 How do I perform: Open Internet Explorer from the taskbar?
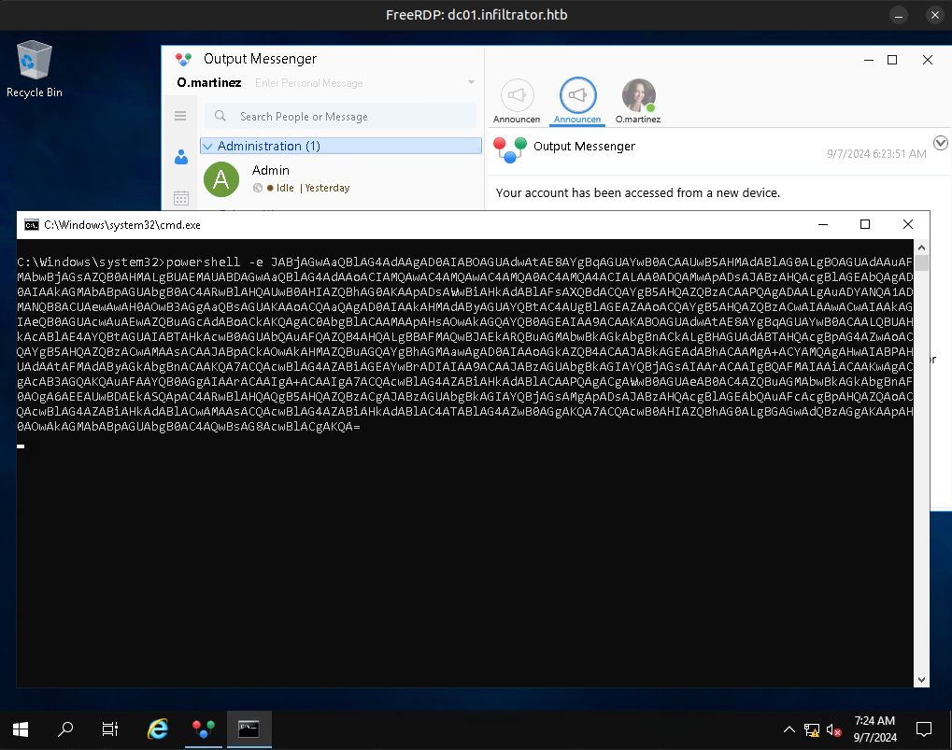tap(158, 729)
